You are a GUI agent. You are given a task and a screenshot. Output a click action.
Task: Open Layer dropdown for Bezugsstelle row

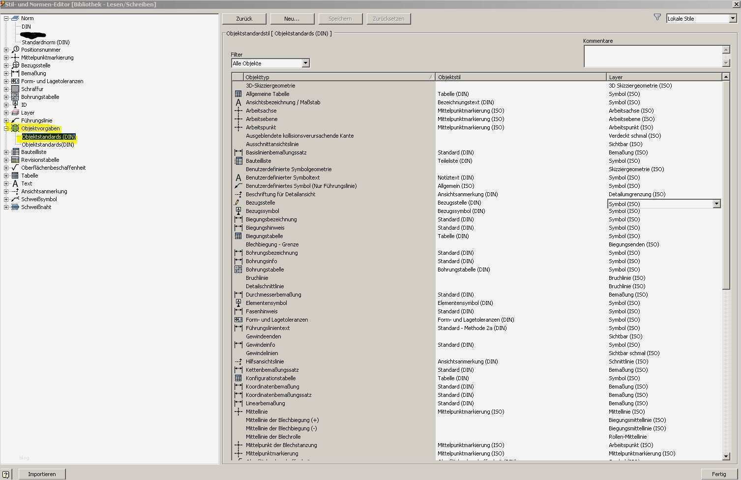(x=716, y=204)
